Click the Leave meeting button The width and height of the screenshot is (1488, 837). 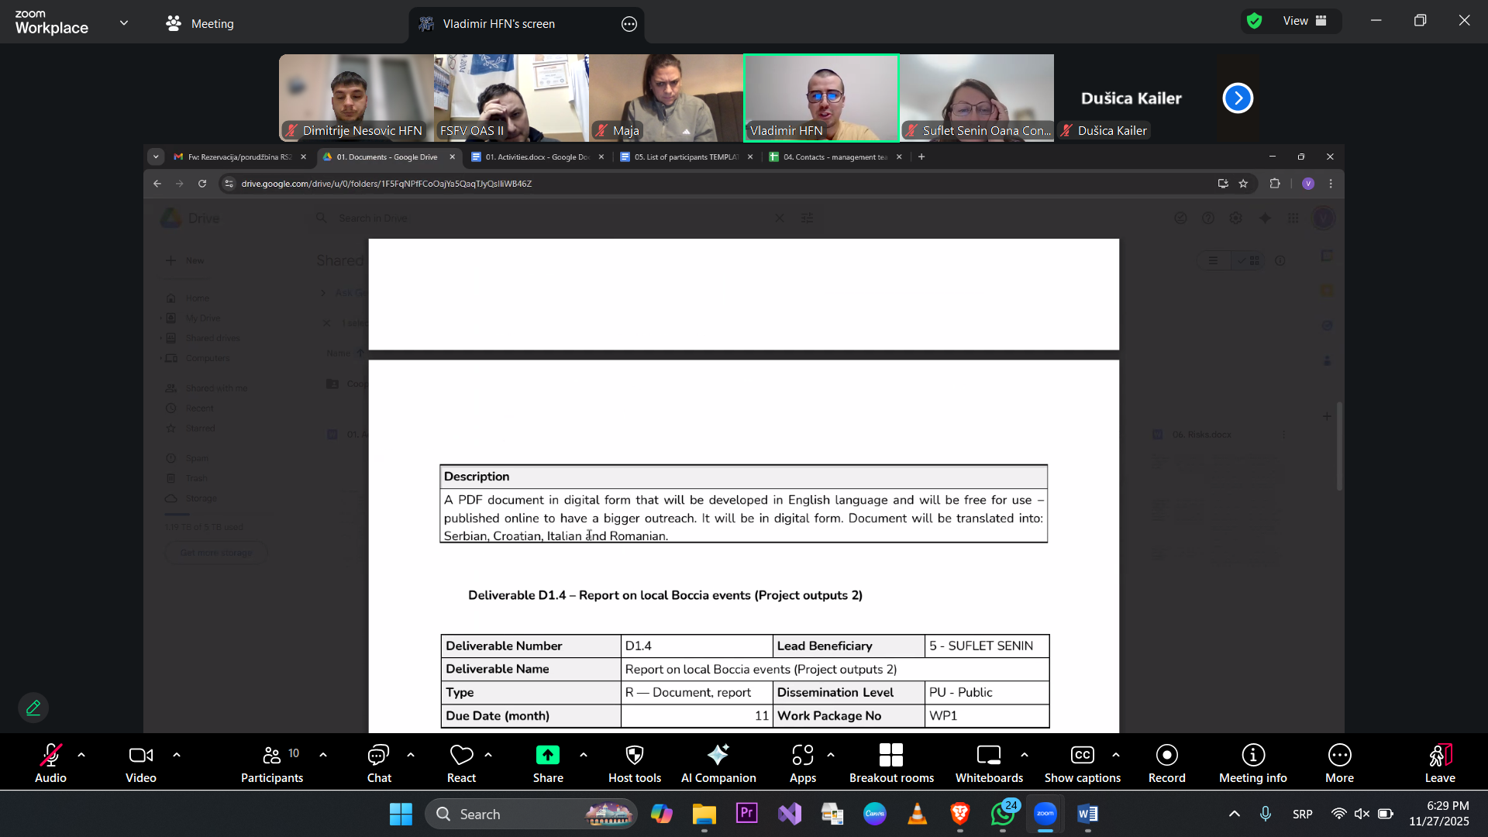click(1439, 763)
